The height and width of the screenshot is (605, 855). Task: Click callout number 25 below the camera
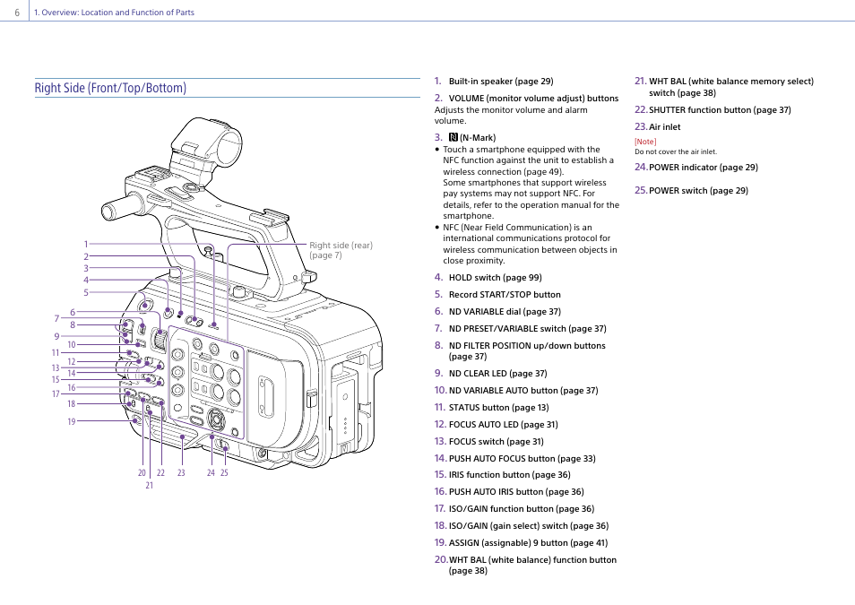point(224,473)
